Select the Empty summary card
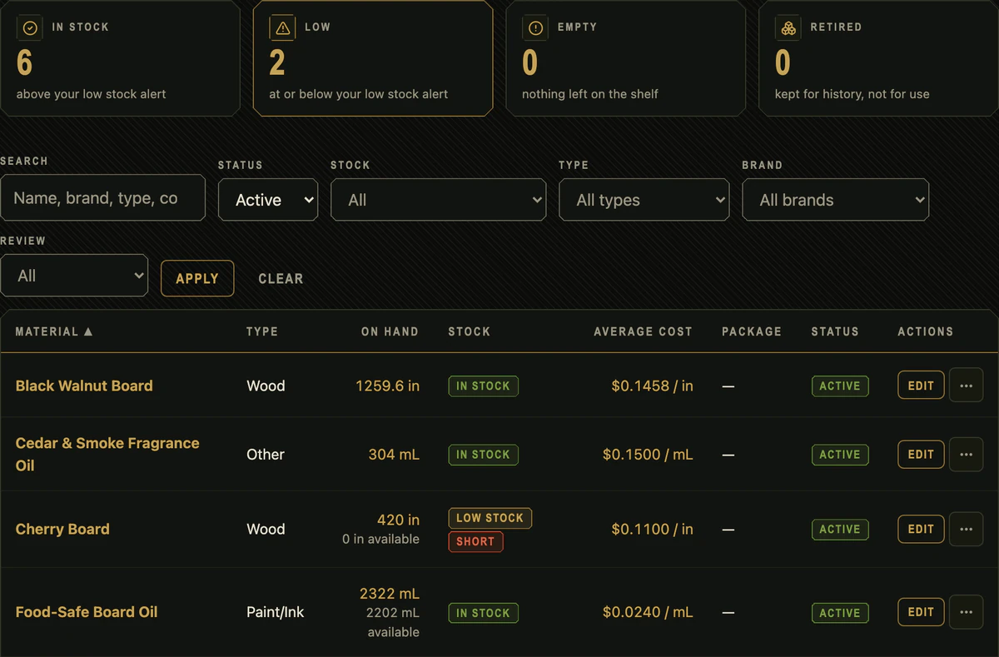This screenshot has width=999, height=657. click(625, 57)
